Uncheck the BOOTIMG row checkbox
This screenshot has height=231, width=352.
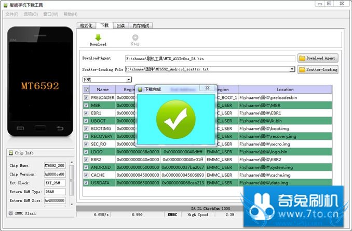coord(86,128)
